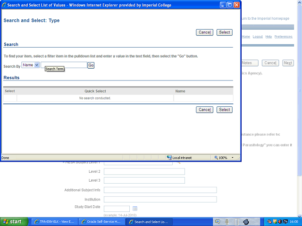Open the Search By filter dropdown
Screen dimensions: 302x226
tap(31, 65)
